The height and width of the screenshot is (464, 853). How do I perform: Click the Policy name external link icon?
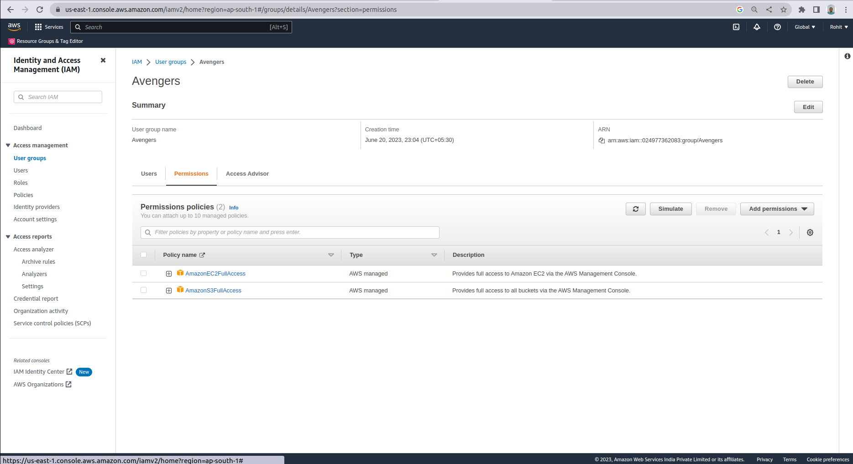tap(202, 255)
